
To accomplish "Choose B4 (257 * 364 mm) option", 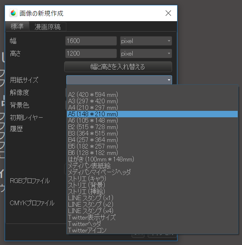I will 152,140.
